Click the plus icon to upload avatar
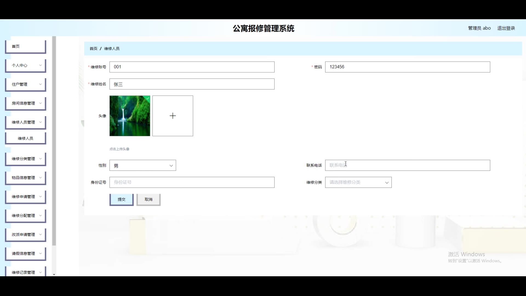This screenshot has width=526, height=296. [173, 116]
